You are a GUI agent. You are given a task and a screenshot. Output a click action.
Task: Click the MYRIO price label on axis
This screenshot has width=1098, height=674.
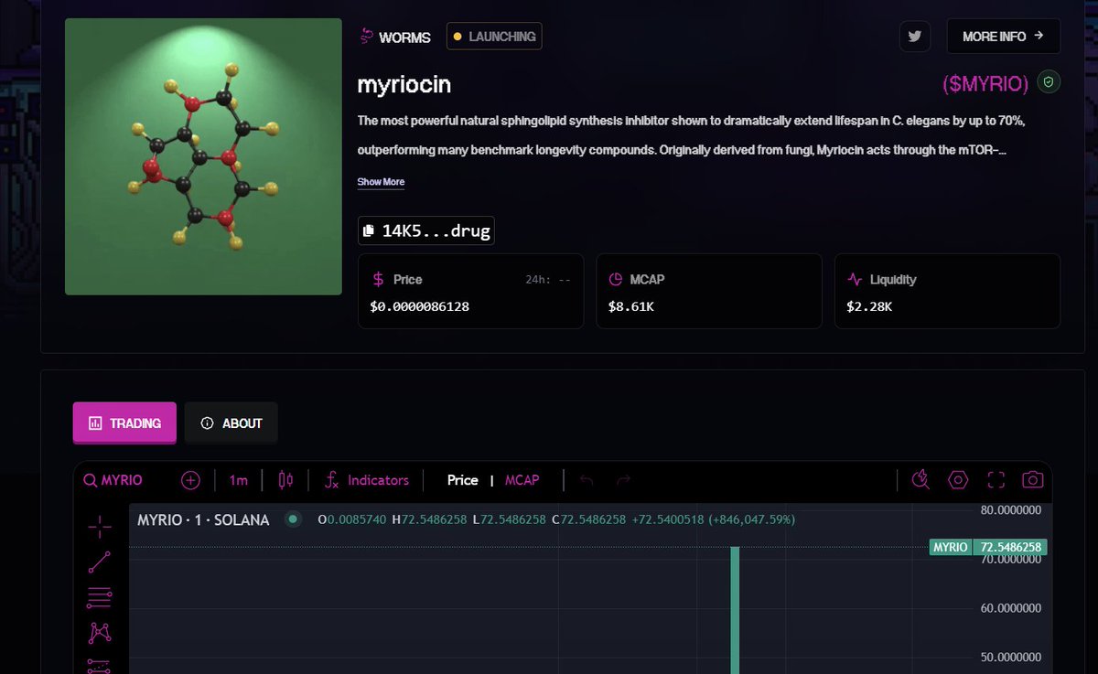coord(987,547)
